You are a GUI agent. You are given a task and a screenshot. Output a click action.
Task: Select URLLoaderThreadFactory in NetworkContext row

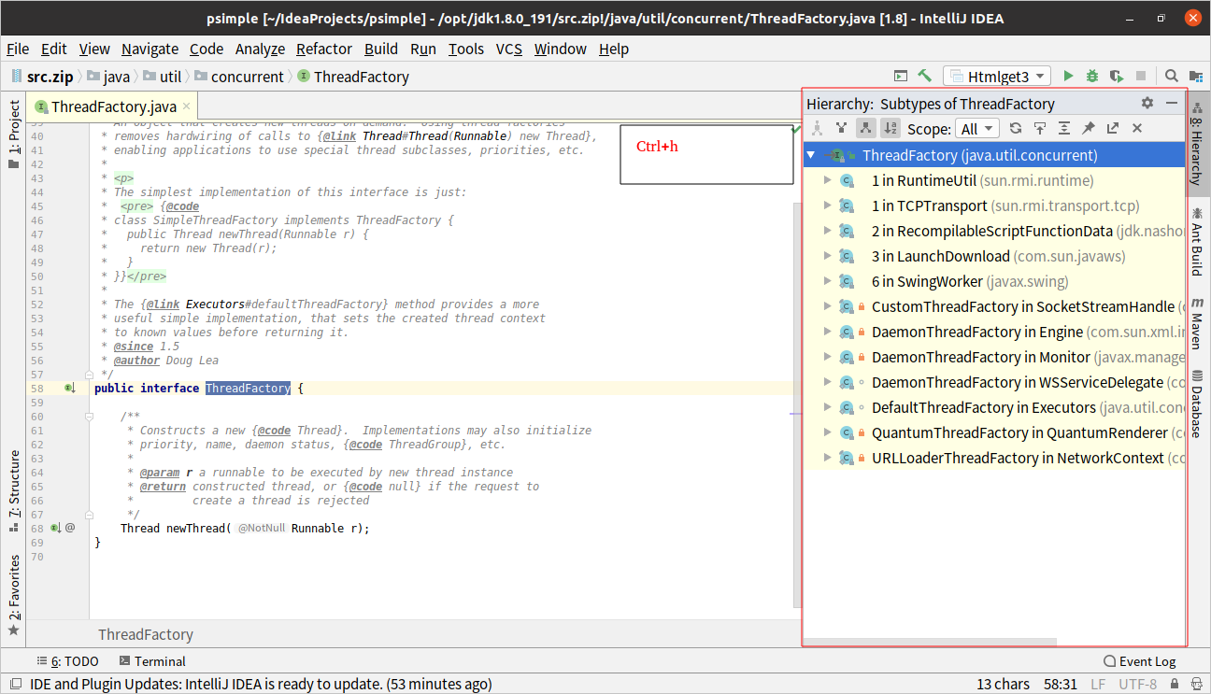coord(994,458)
